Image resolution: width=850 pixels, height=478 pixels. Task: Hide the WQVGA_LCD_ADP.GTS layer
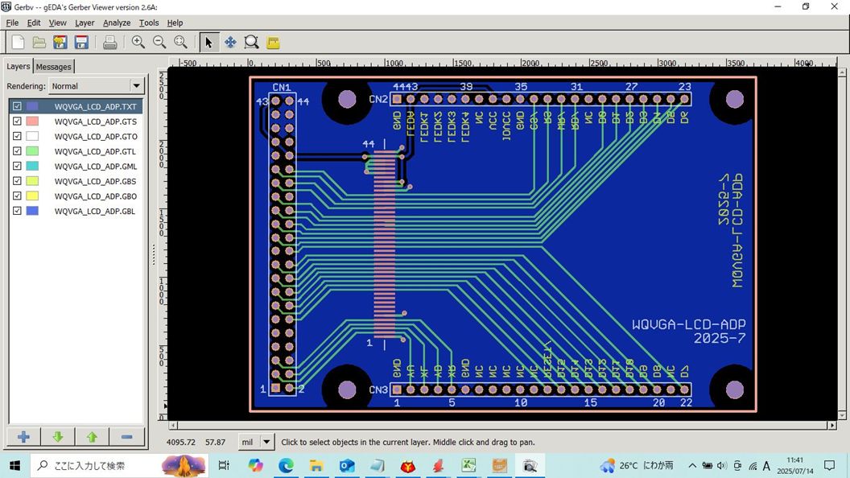click(x=17, y=122)
